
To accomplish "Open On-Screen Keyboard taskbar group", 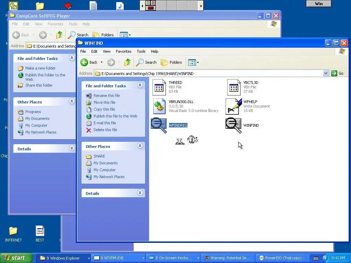I will click(x=173, y=258).
